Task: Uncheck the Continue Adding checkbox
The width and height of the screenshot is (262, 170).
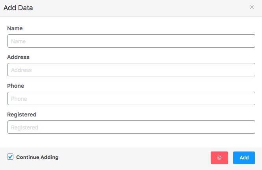Action: click(10, 157)
